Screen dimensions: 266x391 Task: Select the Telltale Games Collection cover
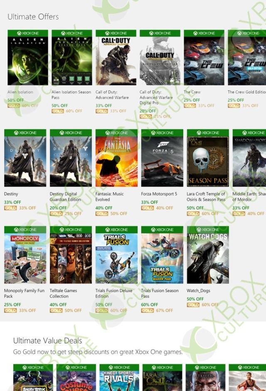tap(71, 255)
